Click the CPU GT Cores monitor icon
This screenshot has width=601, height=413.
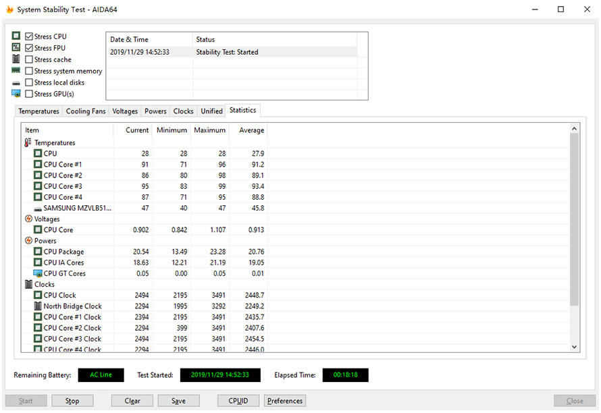click(x=38, y=273)
